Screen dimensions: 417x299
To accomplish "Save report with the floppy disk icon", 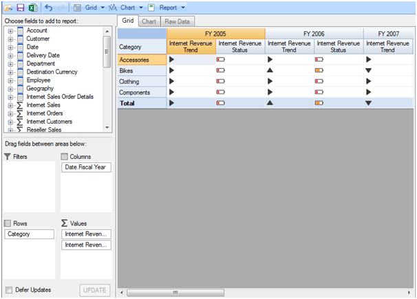I will point(21,8).
